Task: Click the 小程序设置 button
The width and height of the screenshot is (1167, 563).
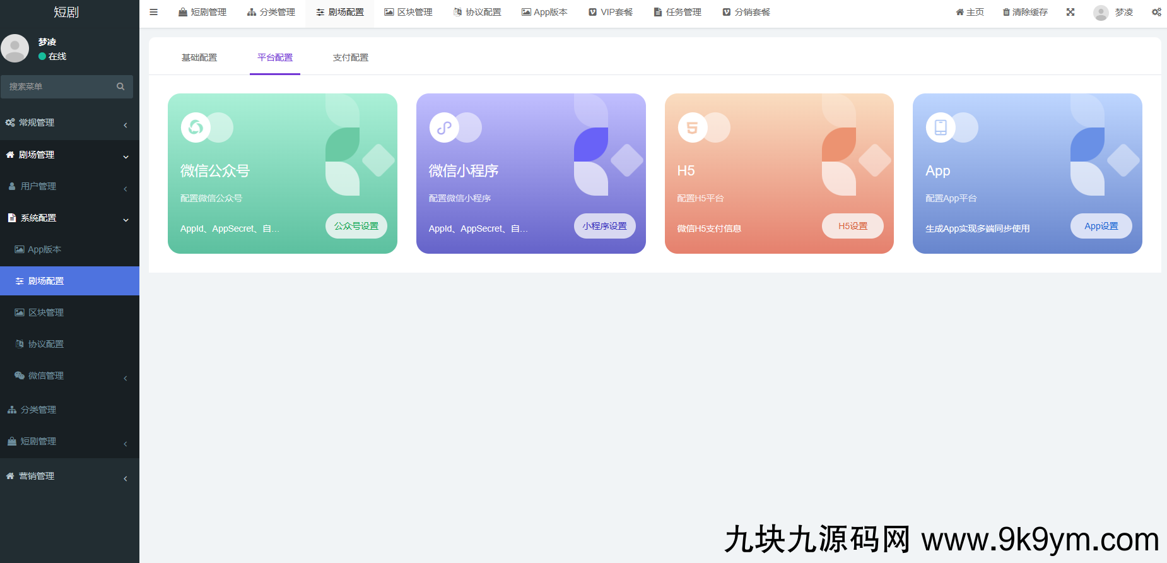Action: coord(605,226)
